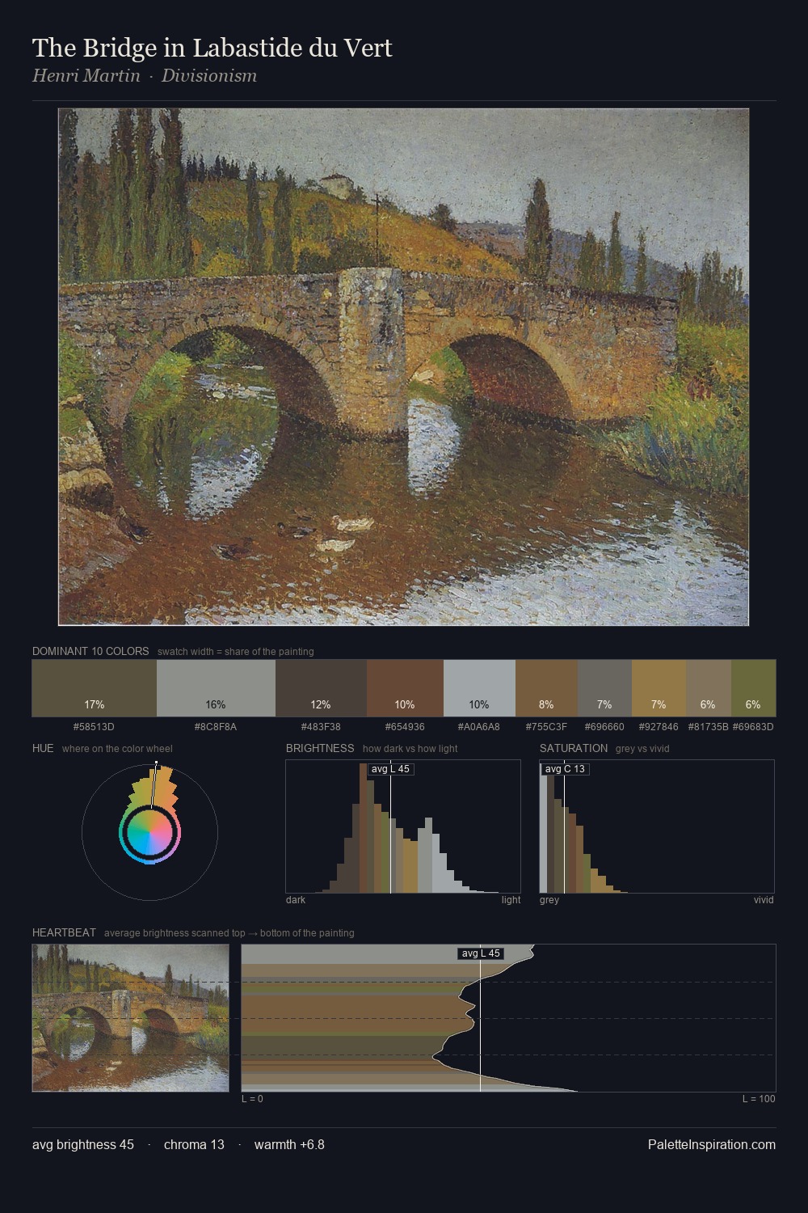Click the avg C 13 label in Saturation chart
Viewport: 808px width, 1213px height.
point(565,769)
